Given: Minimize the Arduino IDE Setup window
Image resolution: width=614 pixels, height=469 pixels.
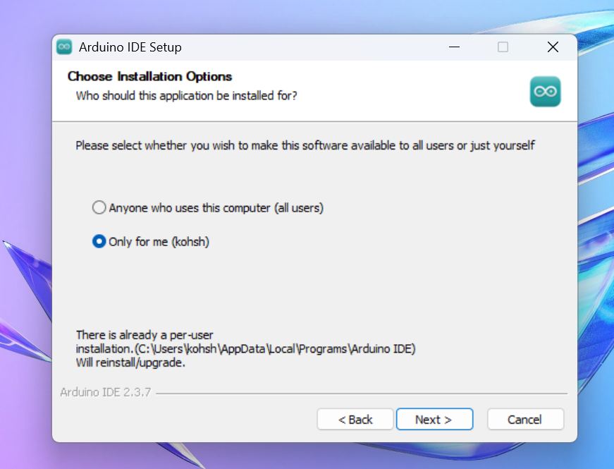Looking at the screenshot, I should pos(454,47).
